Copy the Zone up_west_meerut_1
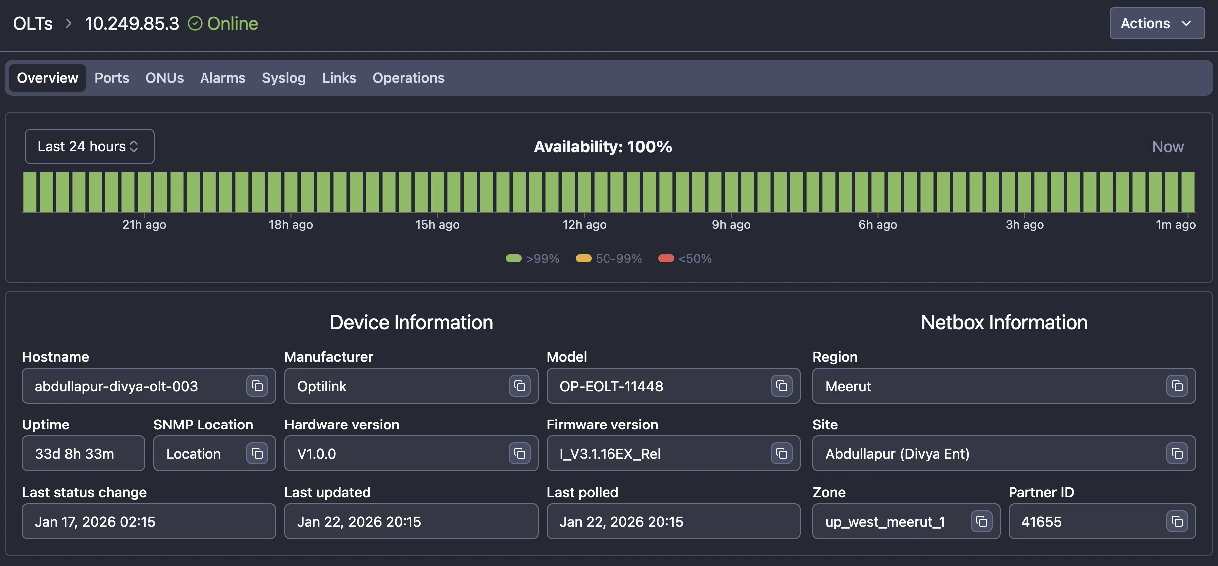This screenshot has width=1218, height=566. [981, 521]
